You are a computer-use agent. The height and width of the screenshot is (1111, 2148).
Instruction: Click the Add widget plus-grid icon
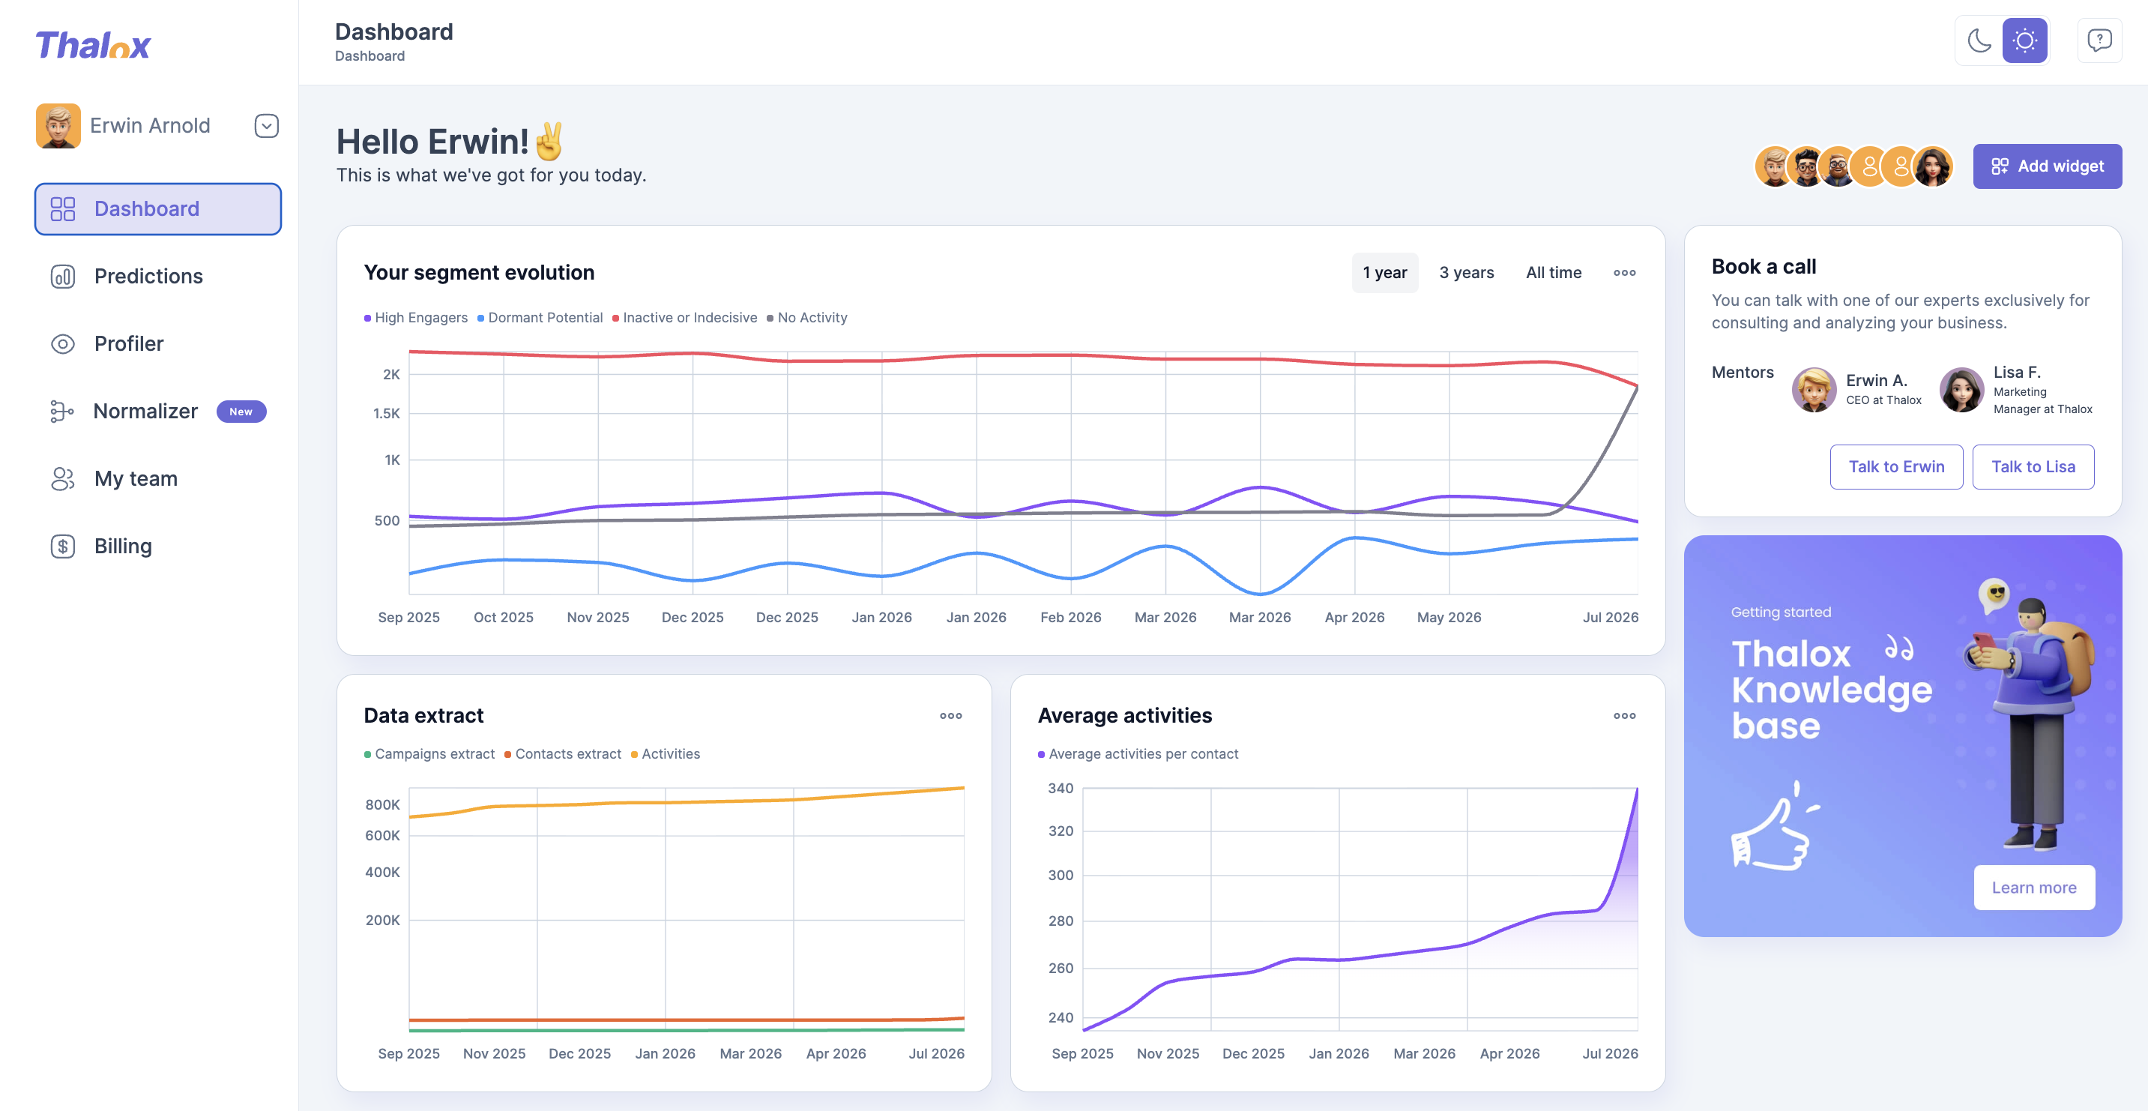coord(2000,166)
